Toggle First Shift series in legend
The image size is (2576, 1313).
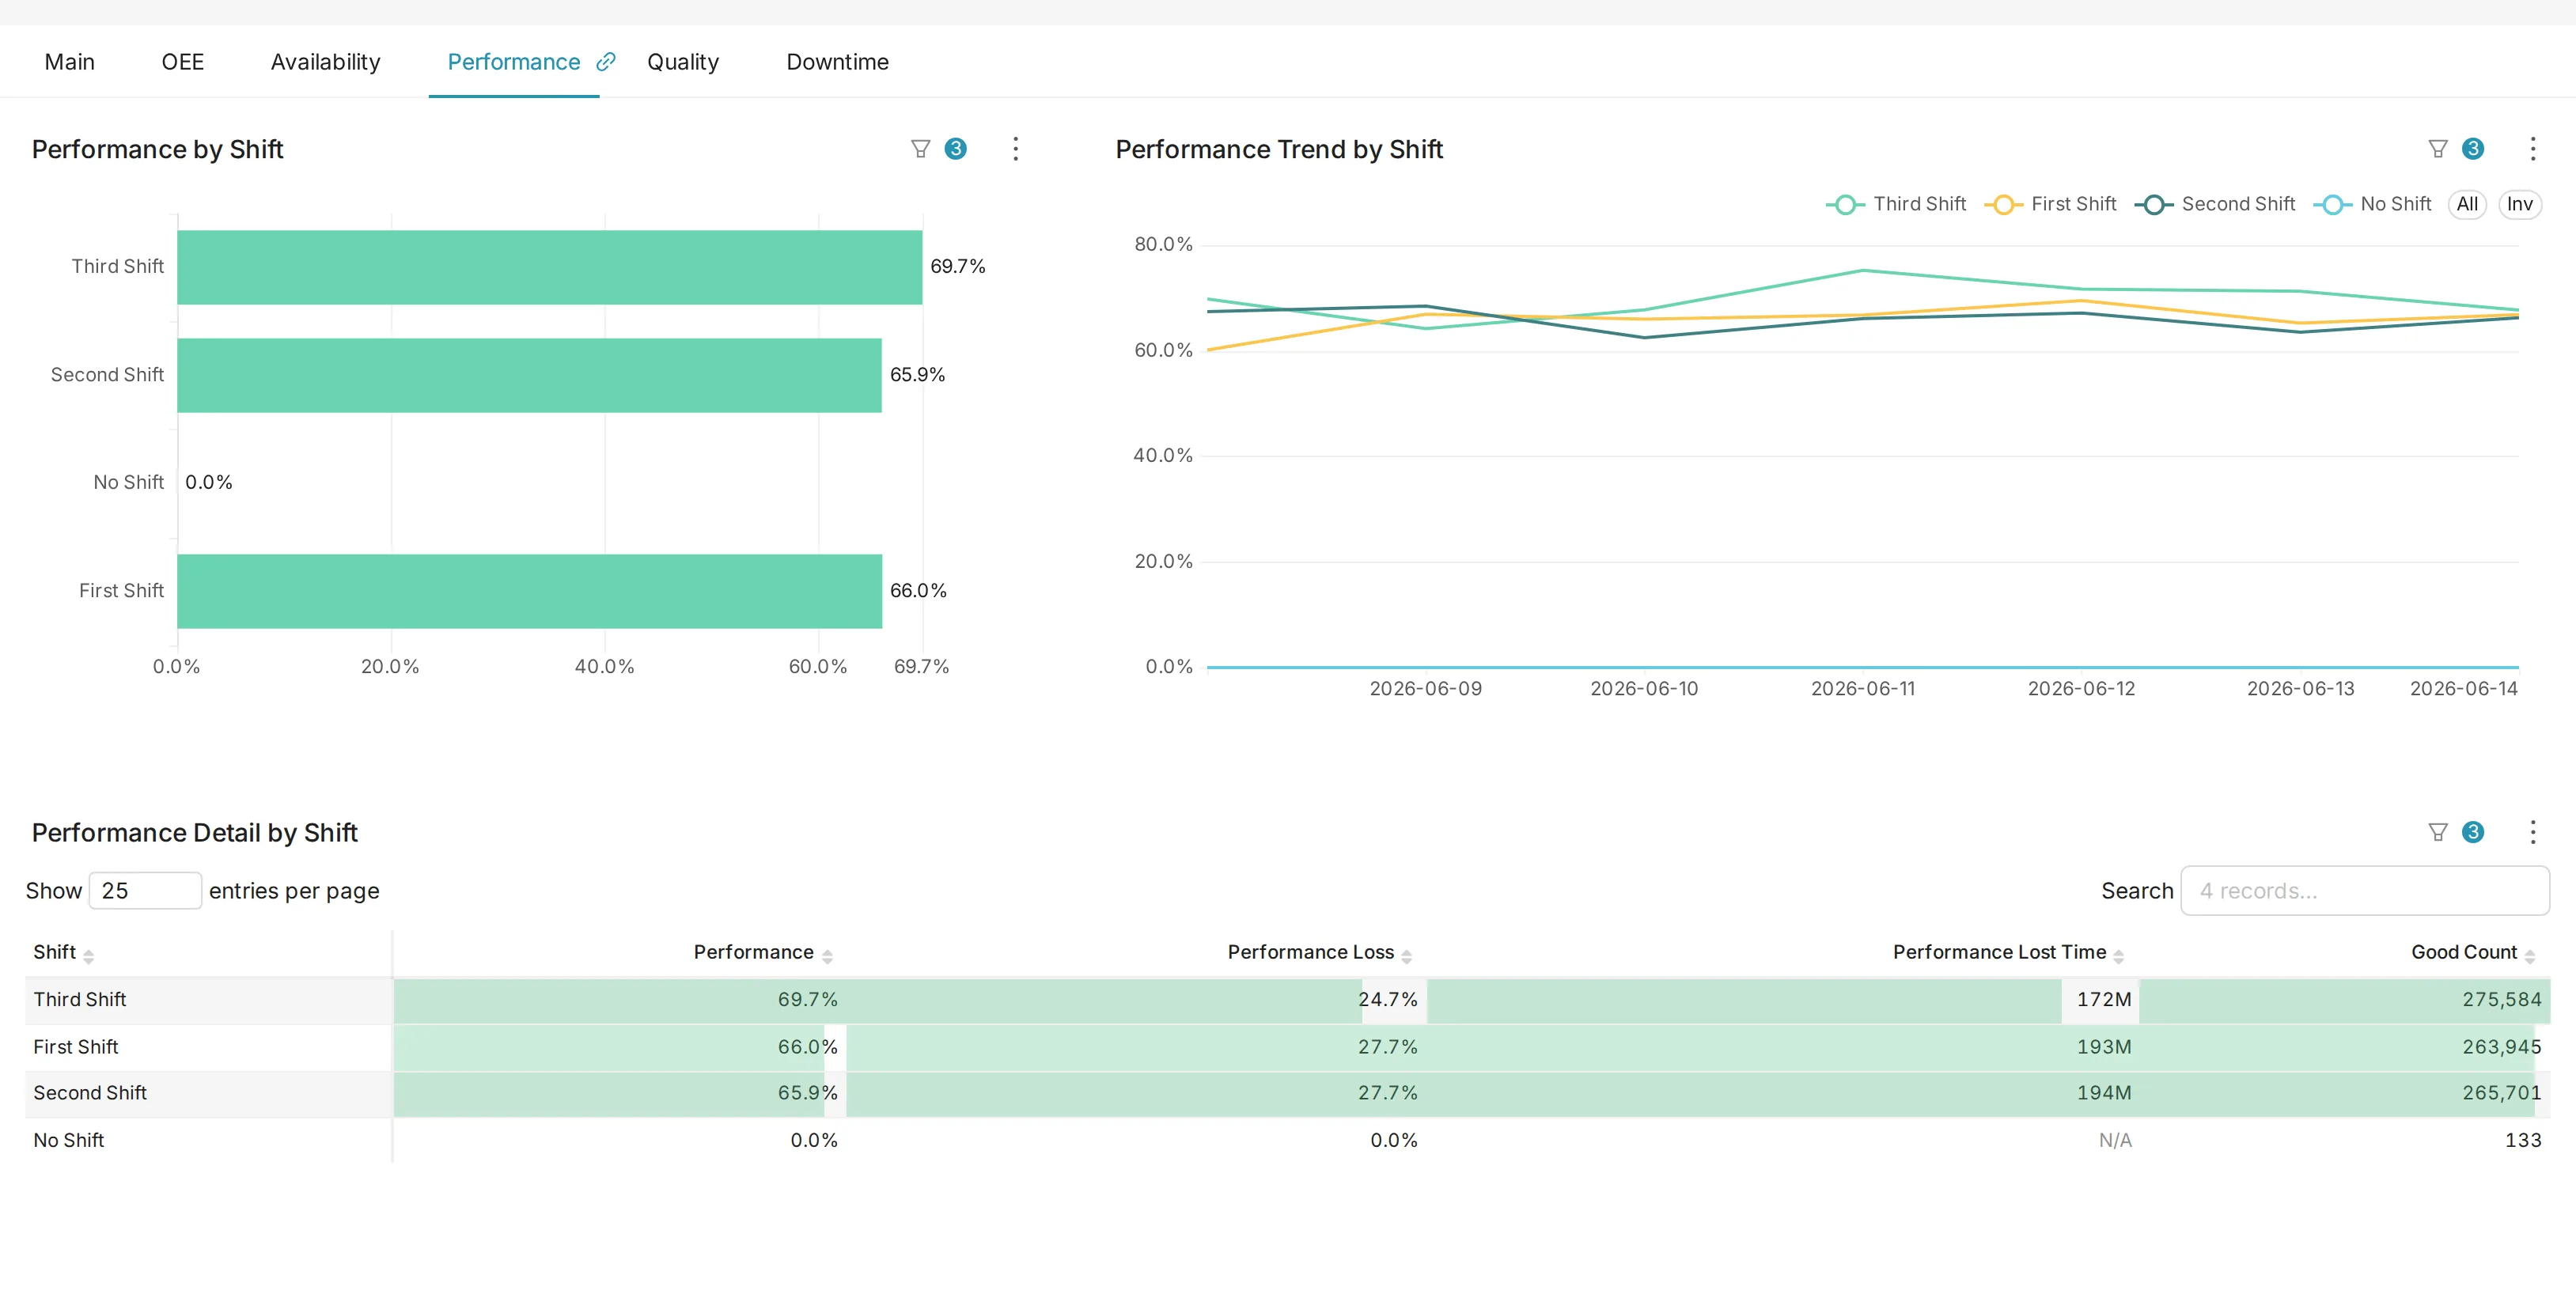[x=2050, y=204]
